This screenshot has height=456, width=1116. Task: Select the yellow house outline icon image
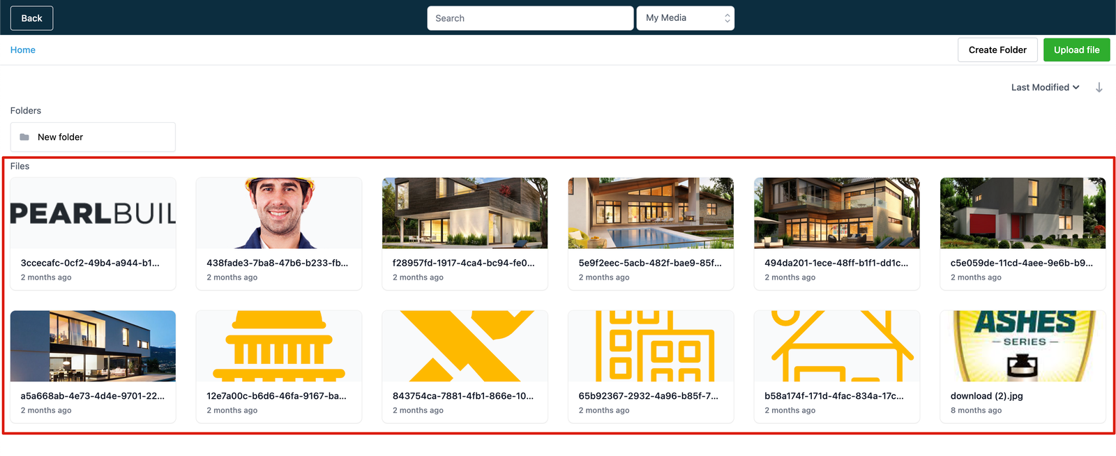point(836,346)
